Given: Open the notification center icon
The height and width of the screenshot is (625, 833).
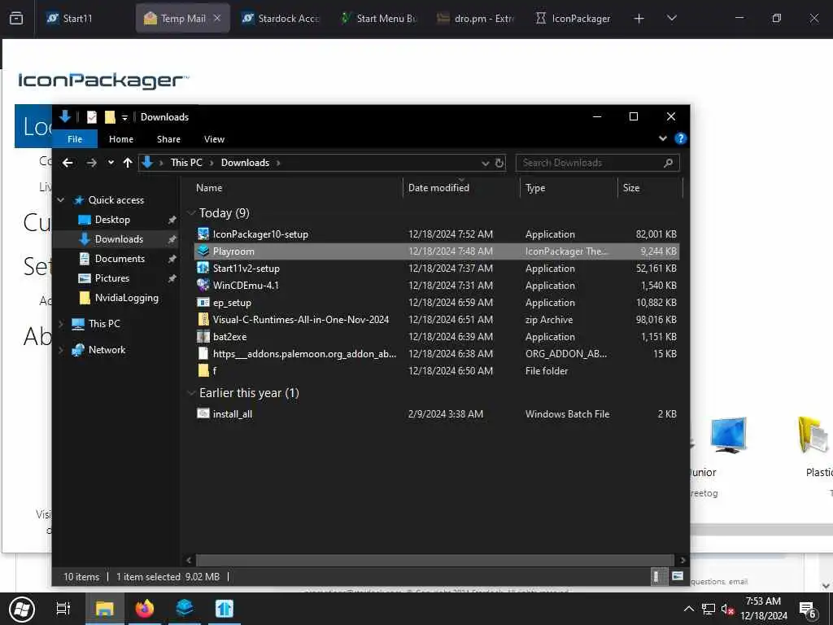Looking at the screenshot, I should coord(808,609).
